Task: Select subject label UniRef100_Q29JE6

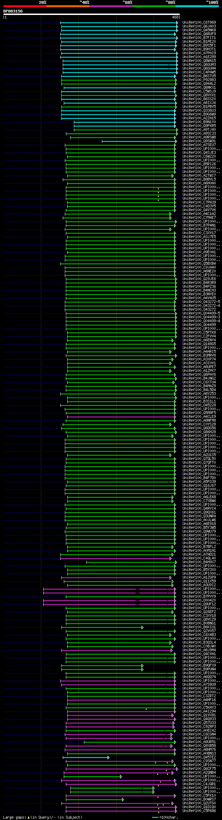Action: [199, 279]
